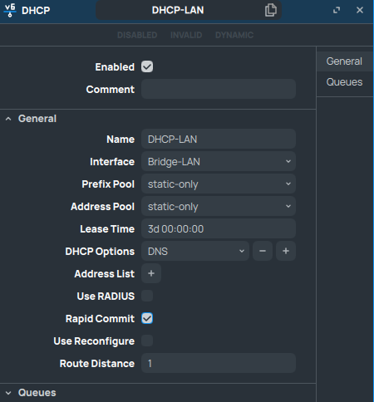The height and width of the screenshot is (402, 374).
Task: Click the DHCP-LAN title text
Action: coord(178,10)
